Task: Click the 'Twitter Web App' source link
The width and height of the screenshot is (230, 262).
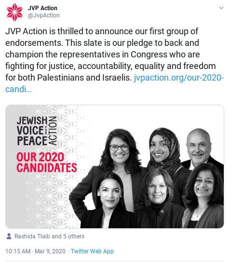Action: pos(92,251)
